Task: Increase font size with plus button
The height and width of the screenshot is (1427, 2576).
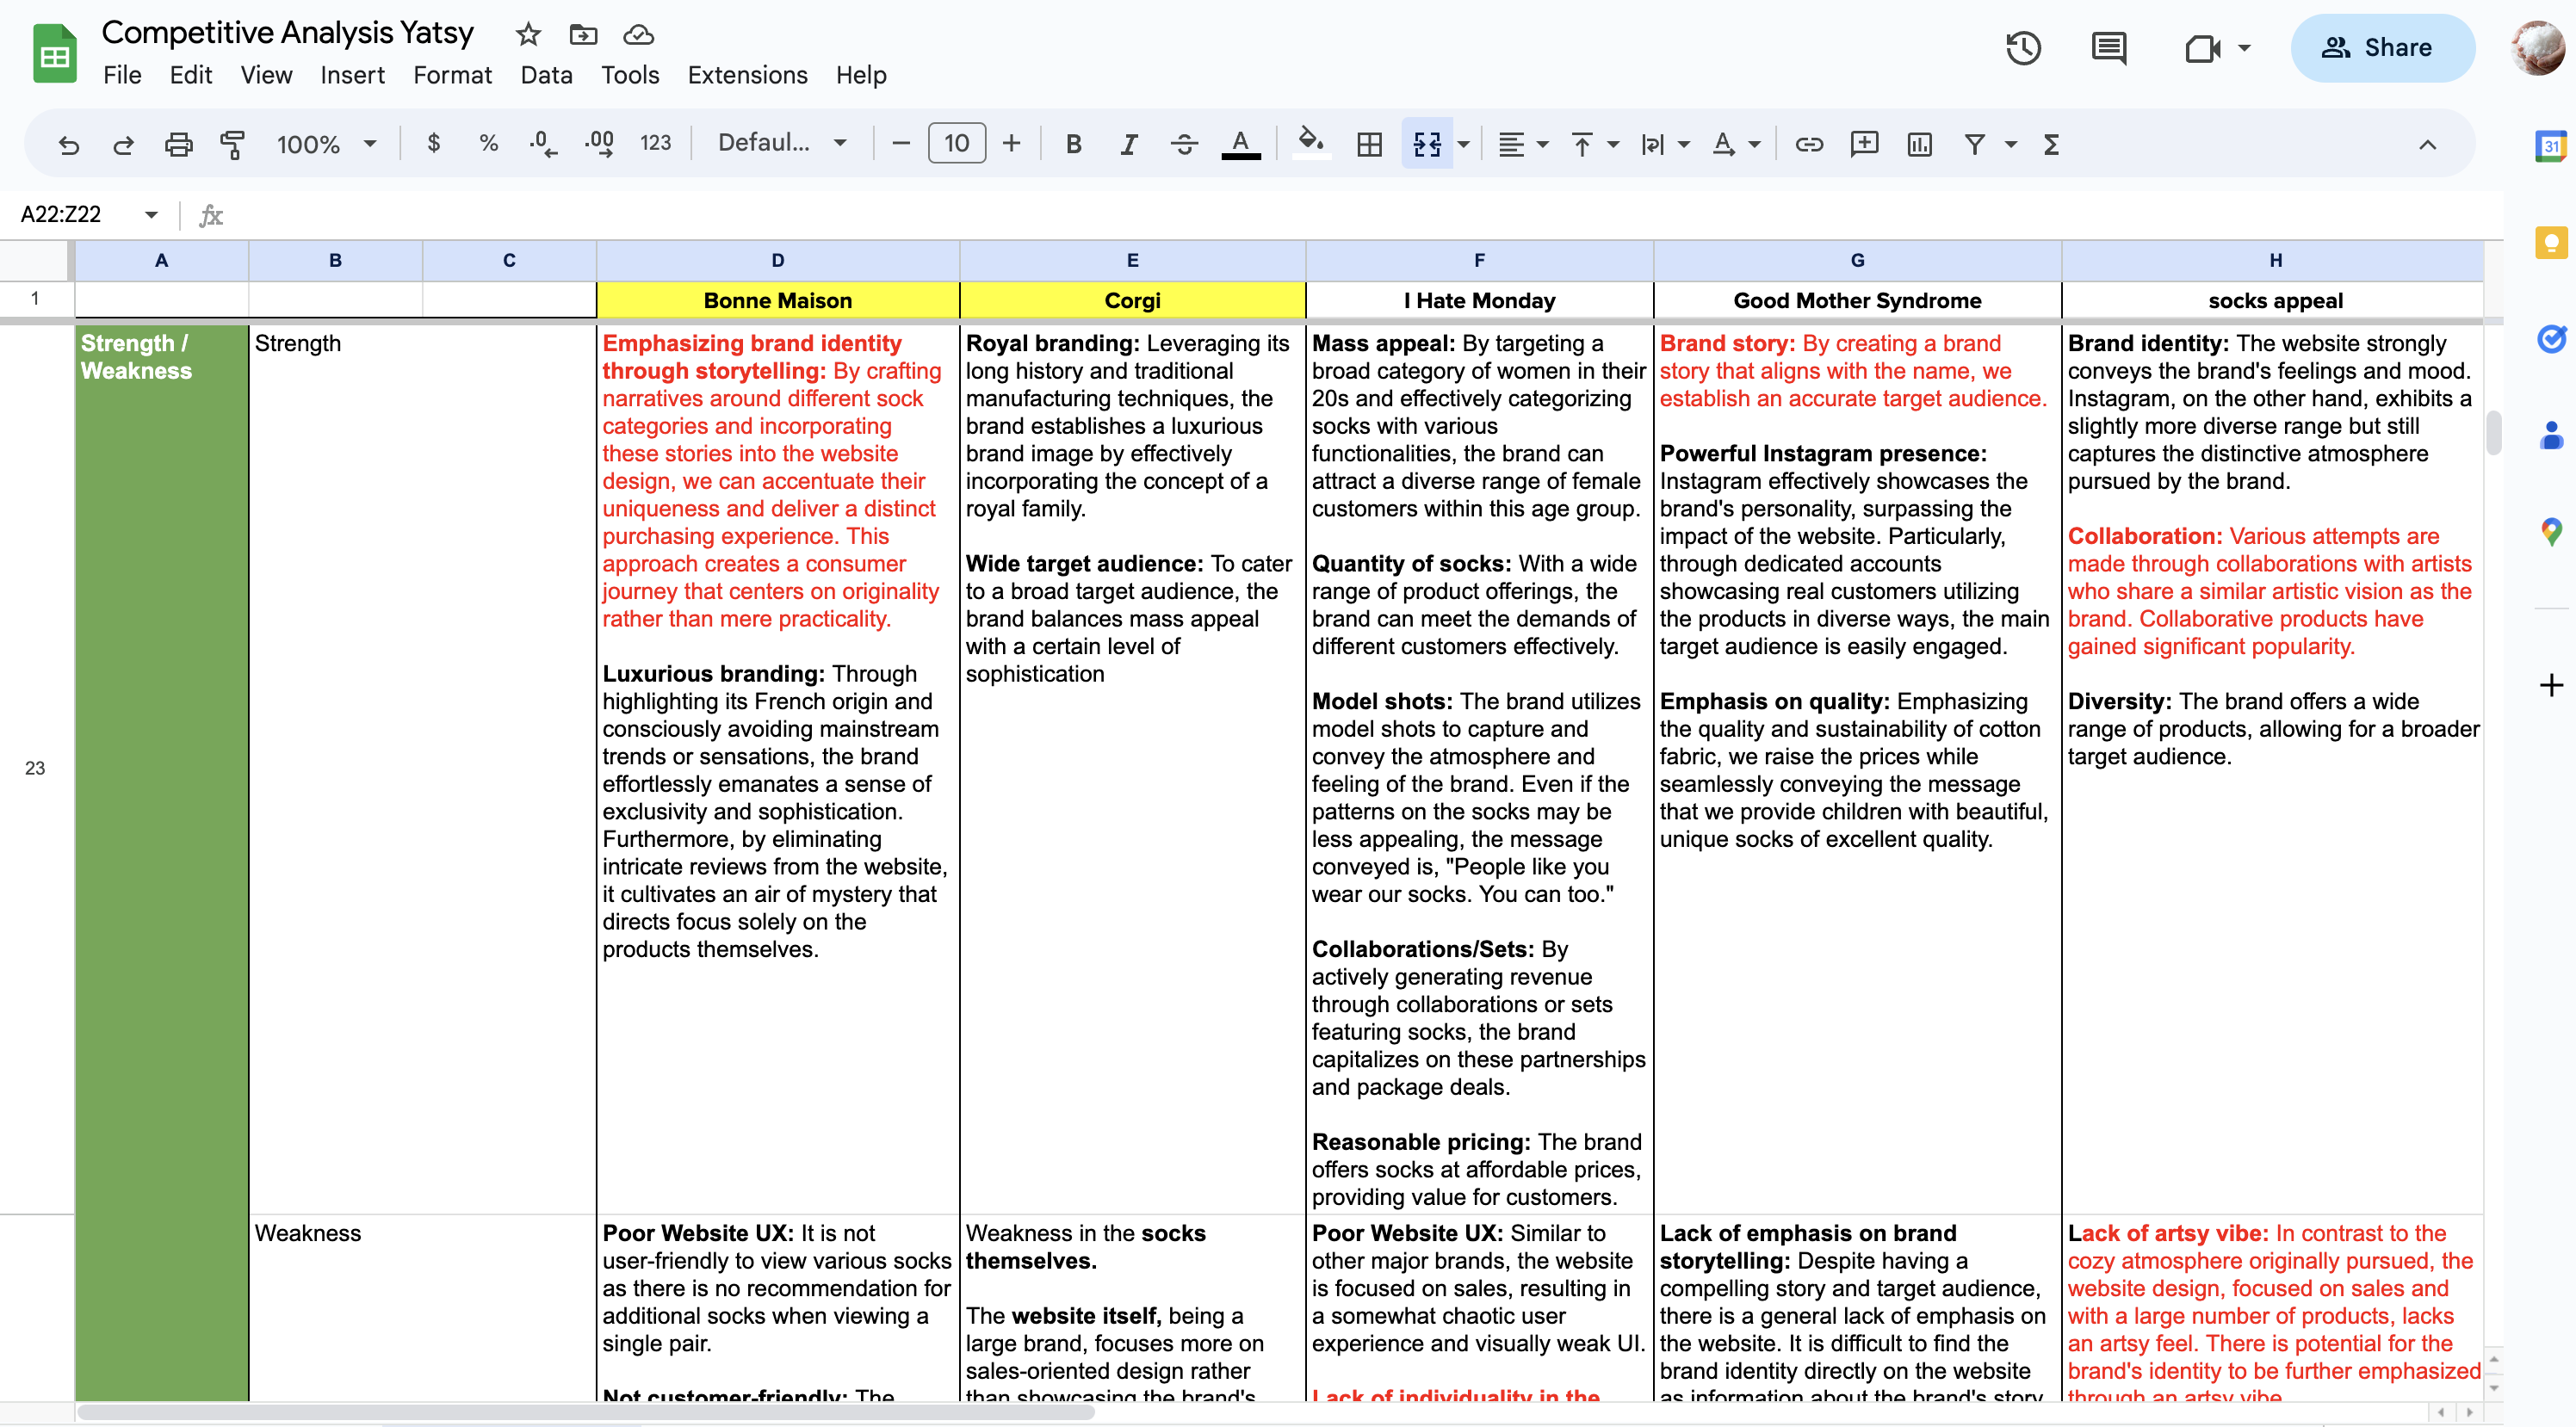Action: pyautogui.click(x=1011, y=143)
